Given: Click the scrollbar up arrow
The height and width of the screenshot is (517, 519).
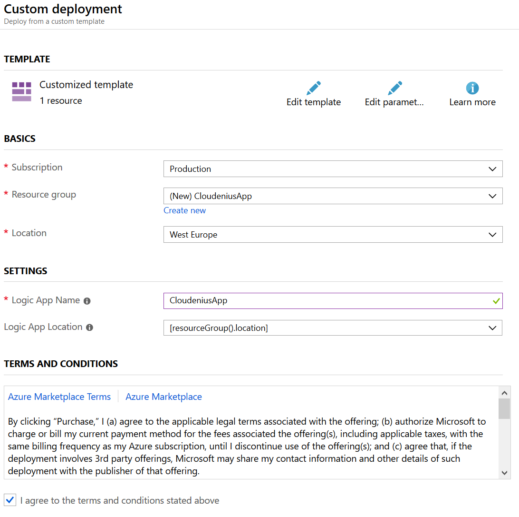Looking at the screenshot, I should pos(504,392).
